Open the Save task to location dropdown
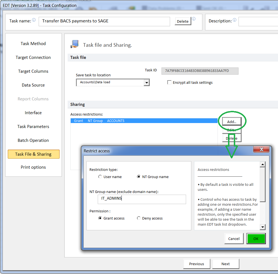Image resolution: width=278 pixels, height=274 pixels. click(146, 82)
